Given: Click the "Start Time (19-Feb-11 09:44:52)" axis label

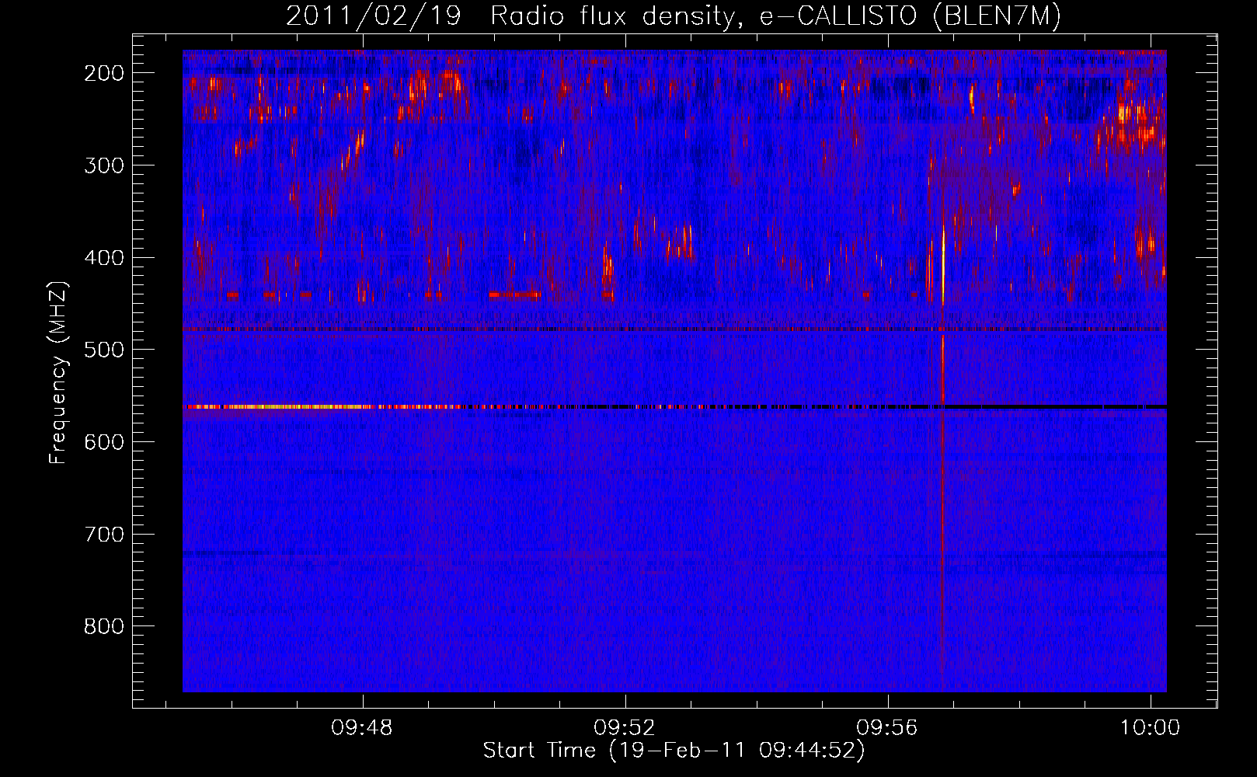Looking at the screenshot, I should point(674,751).
